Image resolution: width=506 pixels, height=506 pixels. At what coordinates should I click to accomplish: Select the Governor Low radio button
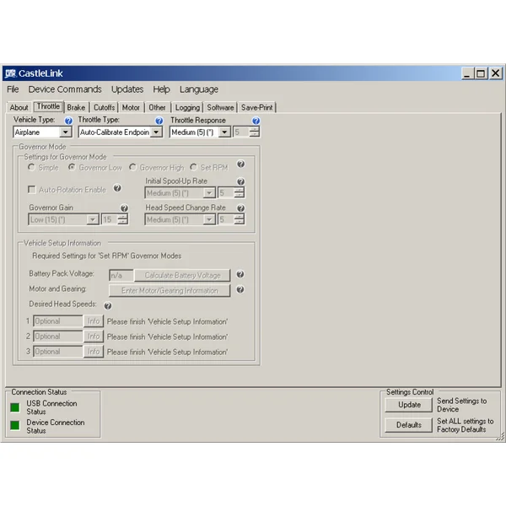pos(72,168)
